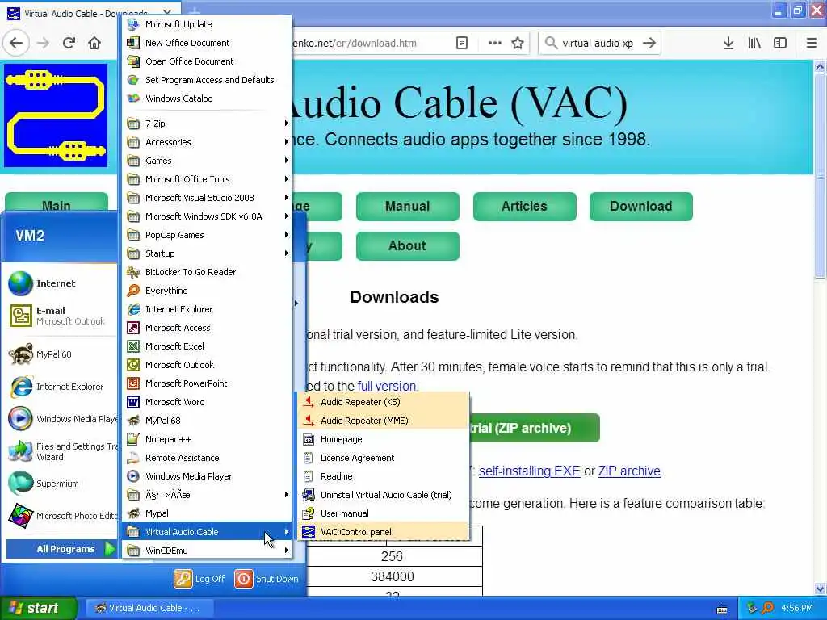Open page actions three-dot menu

tap(495, 43)
